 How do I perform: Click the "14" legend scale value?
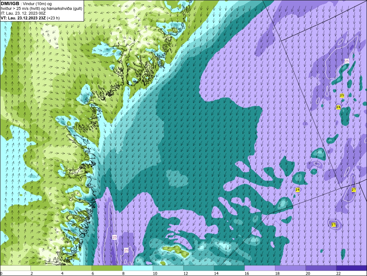click(x=216, y=273)
